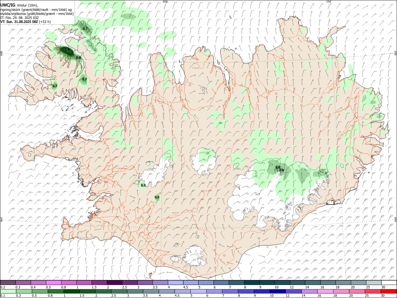
Task: Select the rain legend swatch for 0.5–0.8
Action: click(40, 291)
